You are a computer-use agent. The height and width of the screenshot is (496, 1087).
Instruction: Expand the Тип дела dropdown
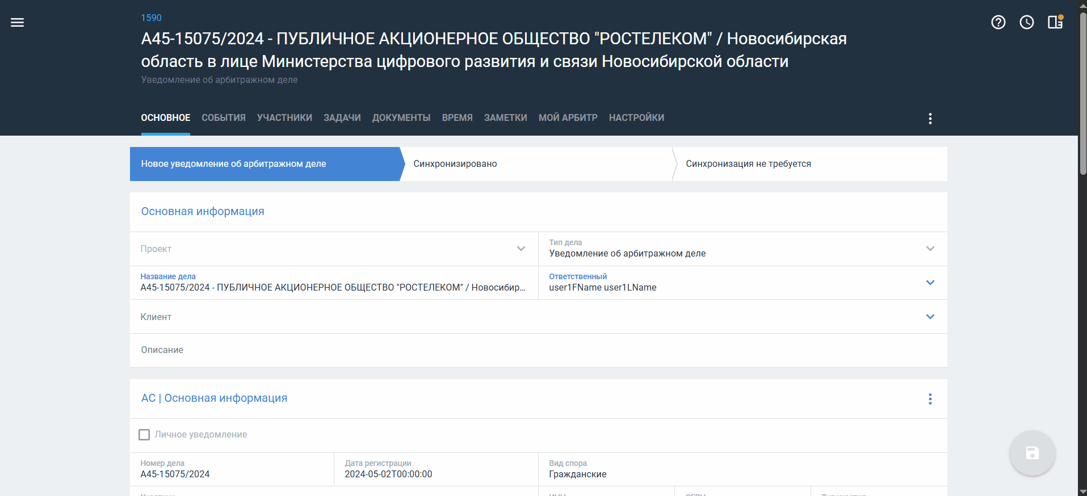(x=930, y=249)
